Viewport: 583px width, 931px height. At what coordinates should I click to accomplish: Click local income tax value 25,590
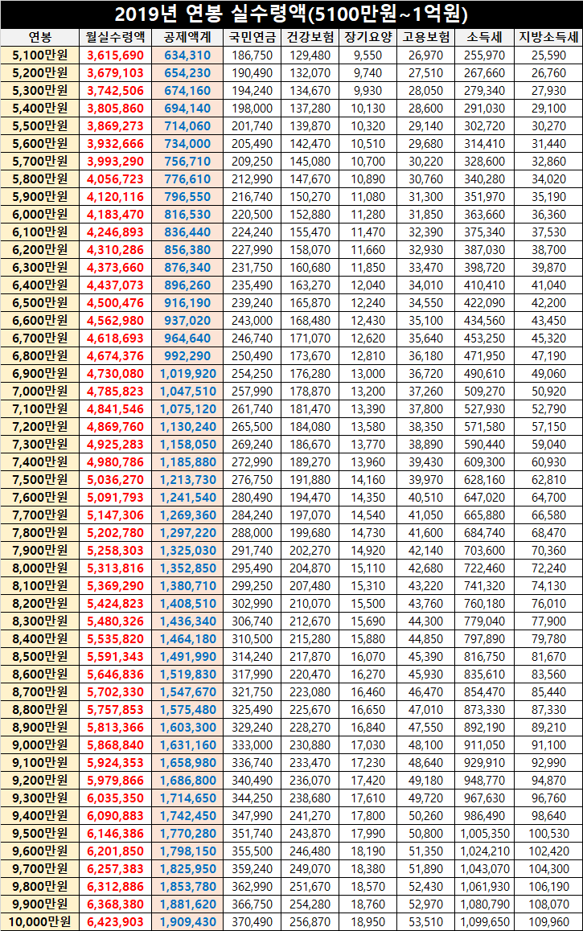(548, 55)
